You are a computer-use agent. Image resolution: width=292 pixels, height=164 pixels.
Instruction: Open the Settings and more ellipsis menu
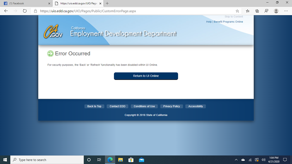tap(286, 11)
